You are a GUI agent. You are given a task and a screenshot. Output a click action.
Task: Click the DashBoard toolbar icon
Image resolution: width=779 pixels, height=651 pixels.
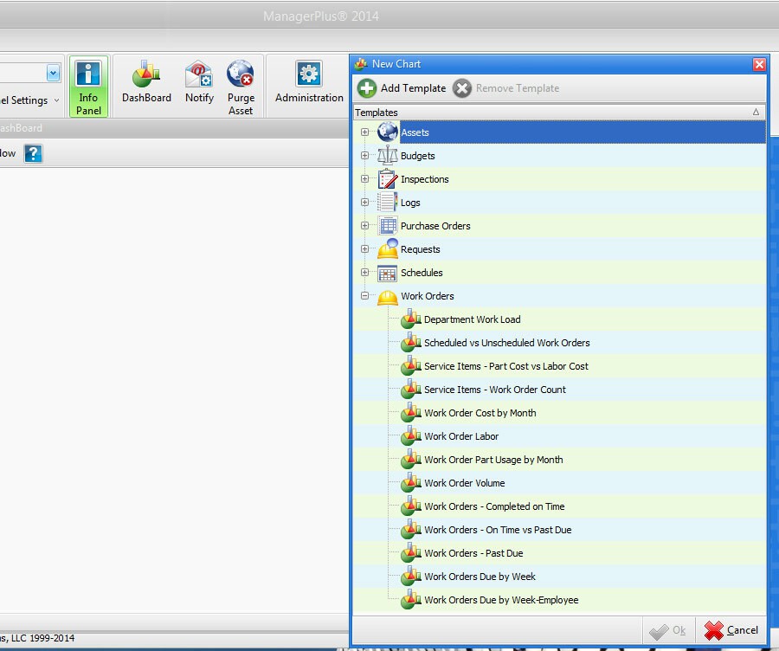click(146, 84)
